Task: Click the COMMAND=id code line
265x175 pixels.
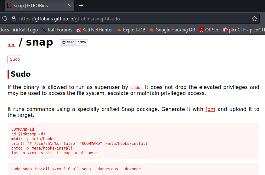Action: pos(23,129)
